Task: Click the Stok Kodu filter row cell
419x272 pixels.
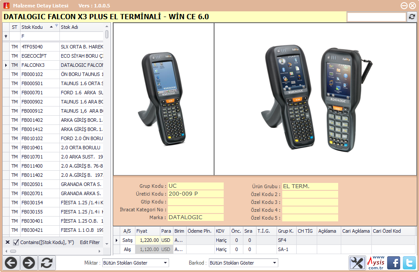Action: pos(40,36)
